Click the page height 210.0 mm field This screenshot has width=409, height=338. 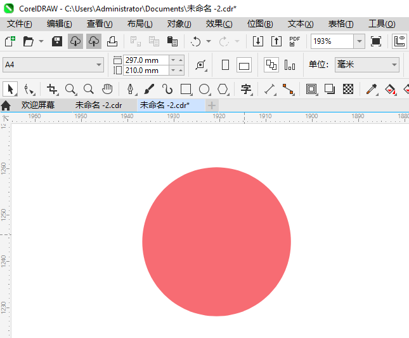[x=146, y=71]
